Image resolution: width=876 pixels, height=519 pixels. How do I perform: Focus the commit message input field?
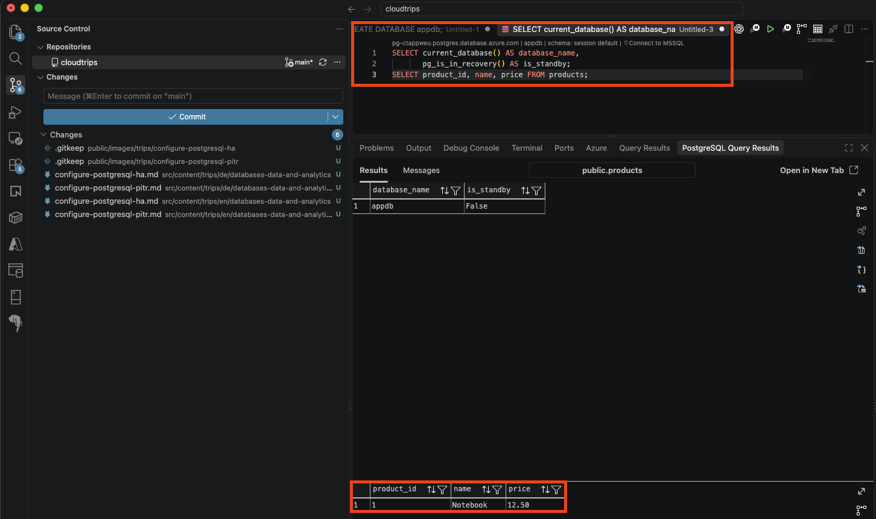click(x=193, y=96)
